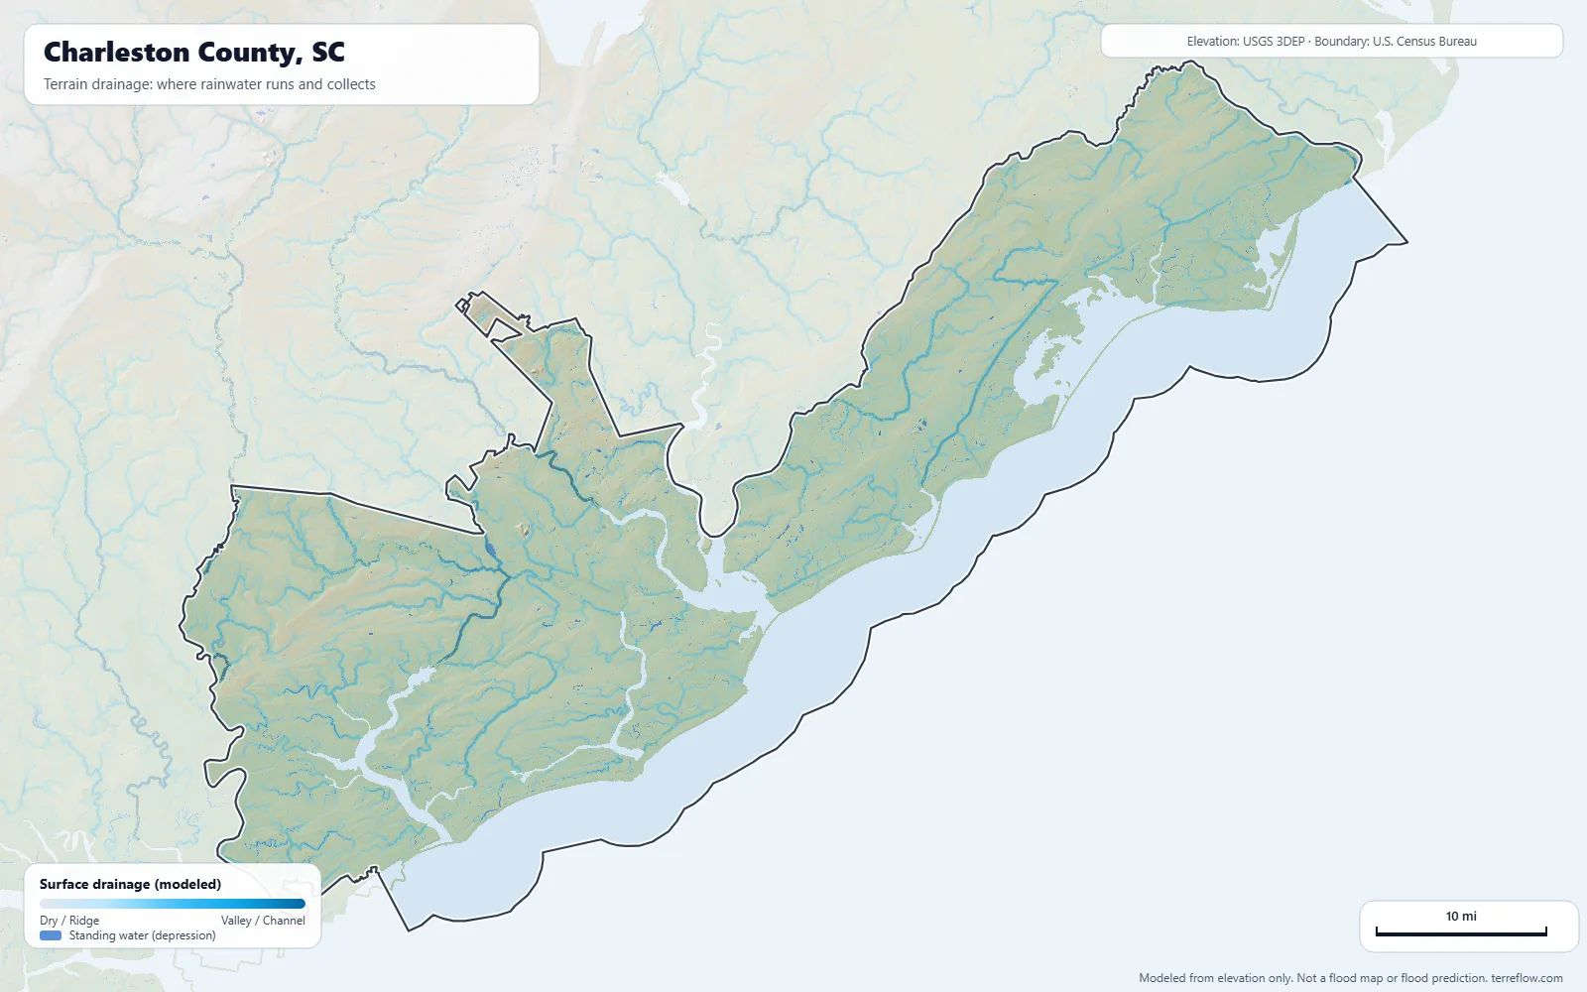Click the Standing water (depression) label
This screenshot has width=1587, height=992.
[142, 935]
